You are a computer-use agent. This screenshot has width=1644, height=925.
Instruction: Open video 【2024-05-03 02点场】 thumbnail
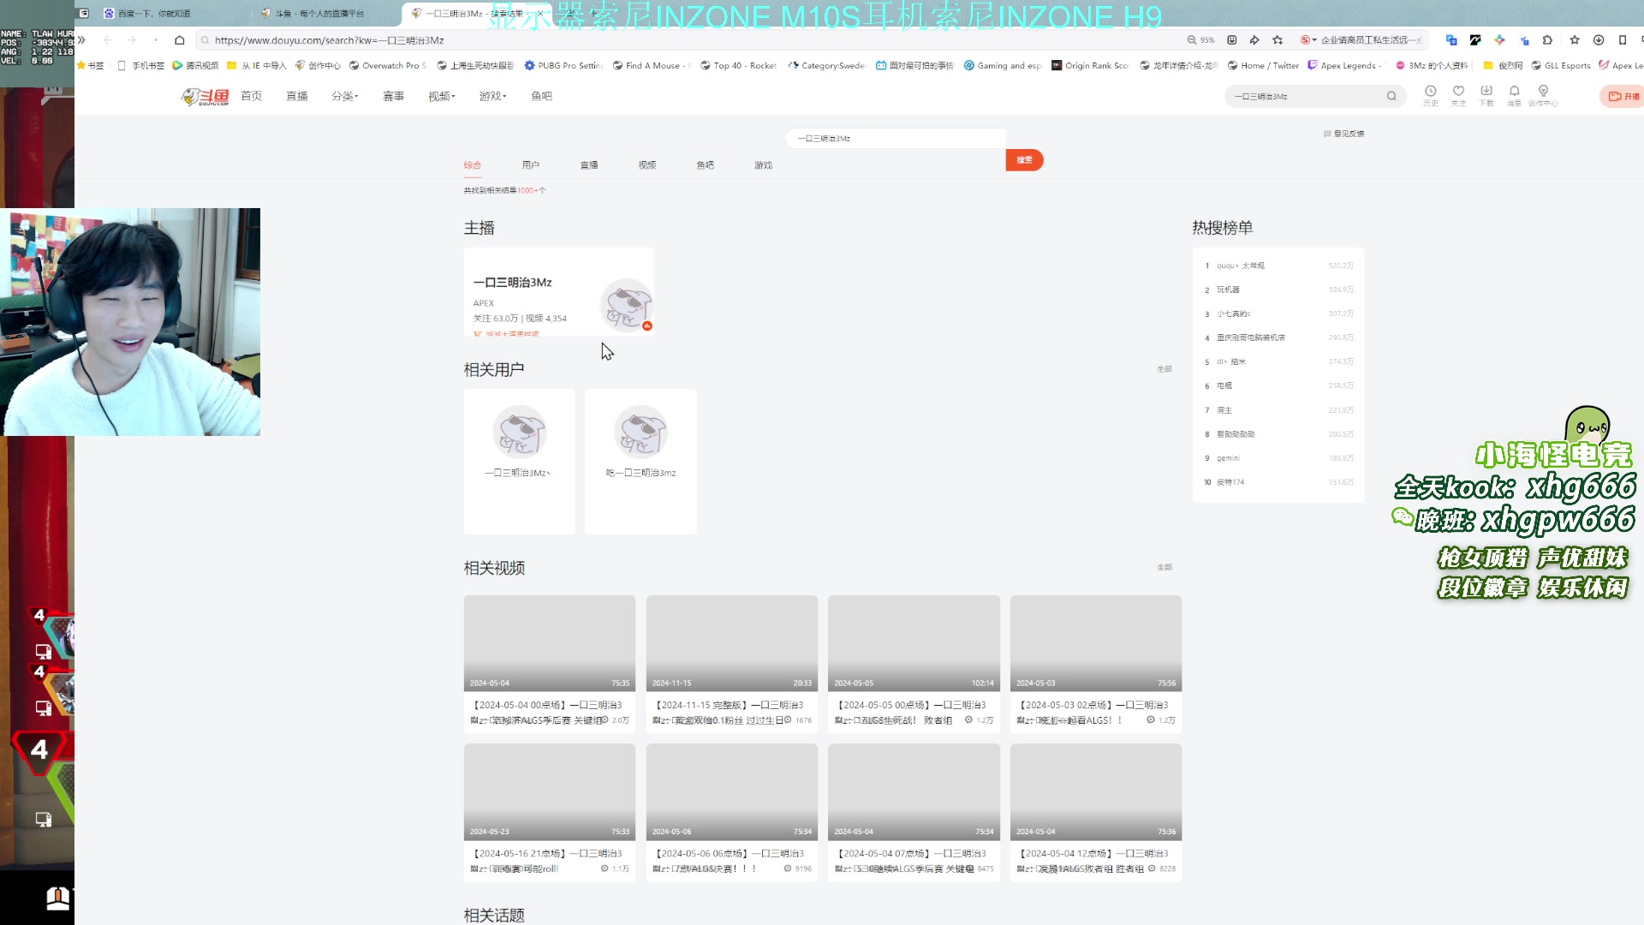point(1096,643)
